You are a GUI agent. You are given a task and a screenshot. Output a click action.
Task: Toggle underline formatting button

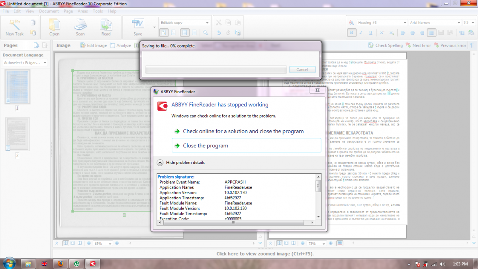(371, 33)
